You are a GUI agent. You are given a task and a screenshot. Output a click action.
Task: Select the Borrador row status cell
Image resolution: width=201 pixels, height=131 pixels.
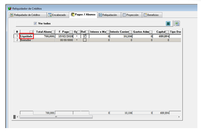click(26, 40)
